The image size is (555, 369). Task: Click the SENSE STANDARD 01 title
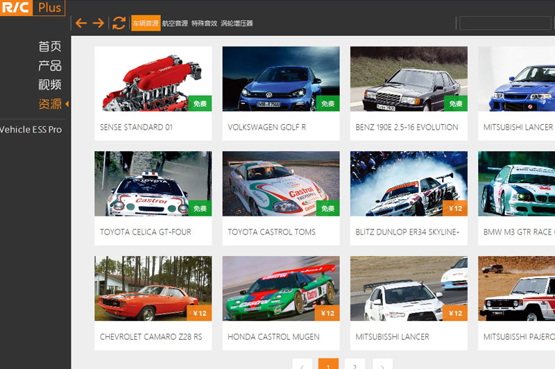pyautogui.click(x=136, y=128)
